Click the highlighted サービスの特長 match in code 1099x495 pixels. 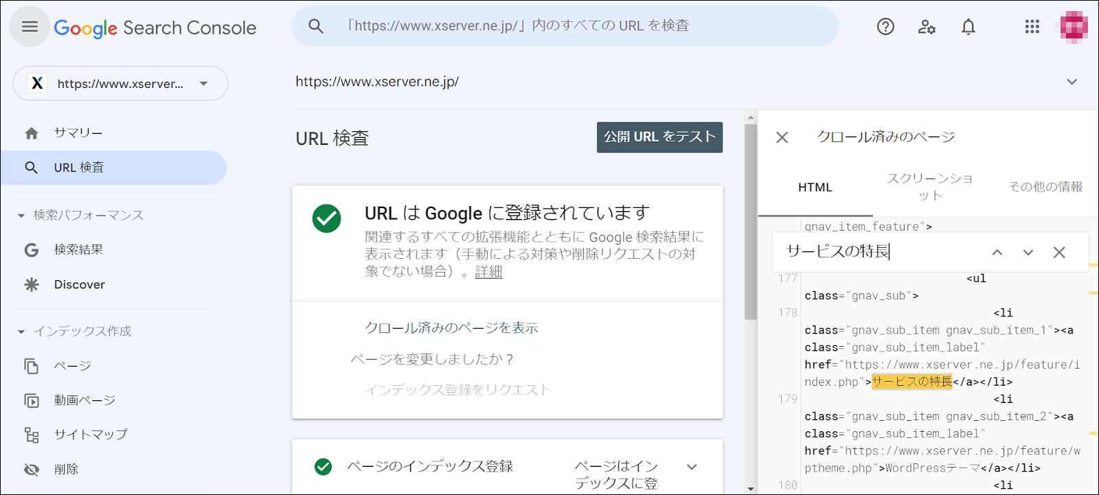912,382
